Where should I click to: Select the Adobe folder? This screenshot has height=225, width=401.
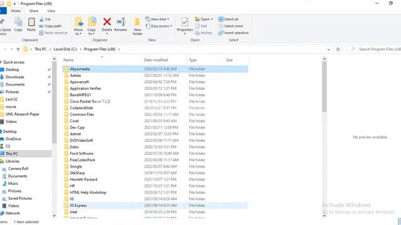(155, 76)
